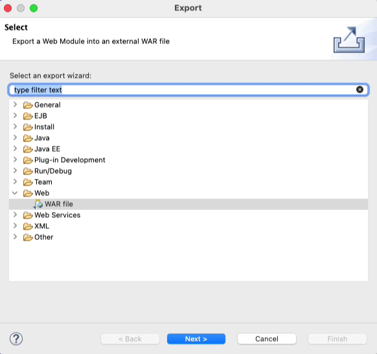Select the Java label
Image resolution: width=377 pixels, height=354 pixels.
click(x=42, y=138)
